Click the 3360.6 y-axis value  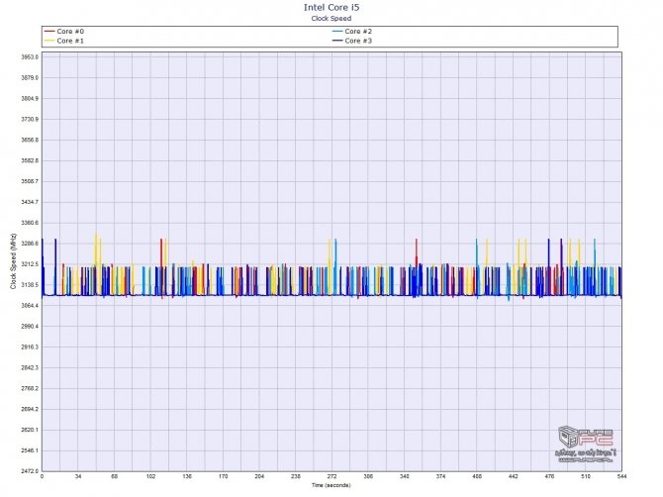[x=30, y=223]
